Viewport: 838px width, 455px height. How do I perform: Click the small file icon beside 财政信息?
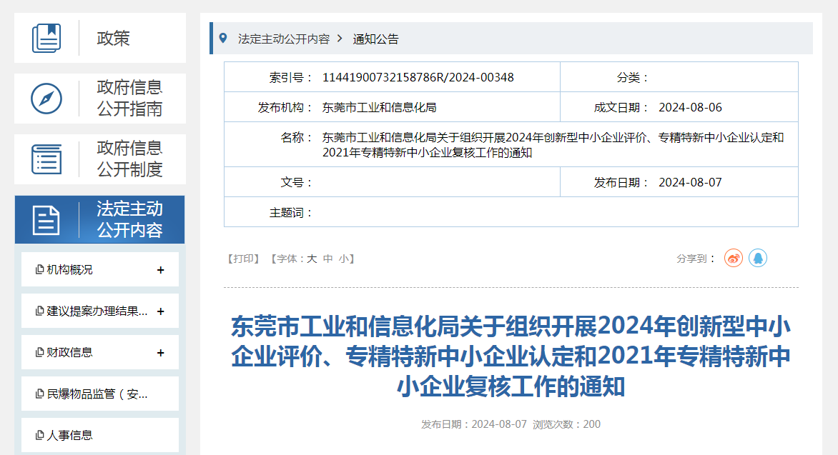pyautogui.click(x=39, y=352)
